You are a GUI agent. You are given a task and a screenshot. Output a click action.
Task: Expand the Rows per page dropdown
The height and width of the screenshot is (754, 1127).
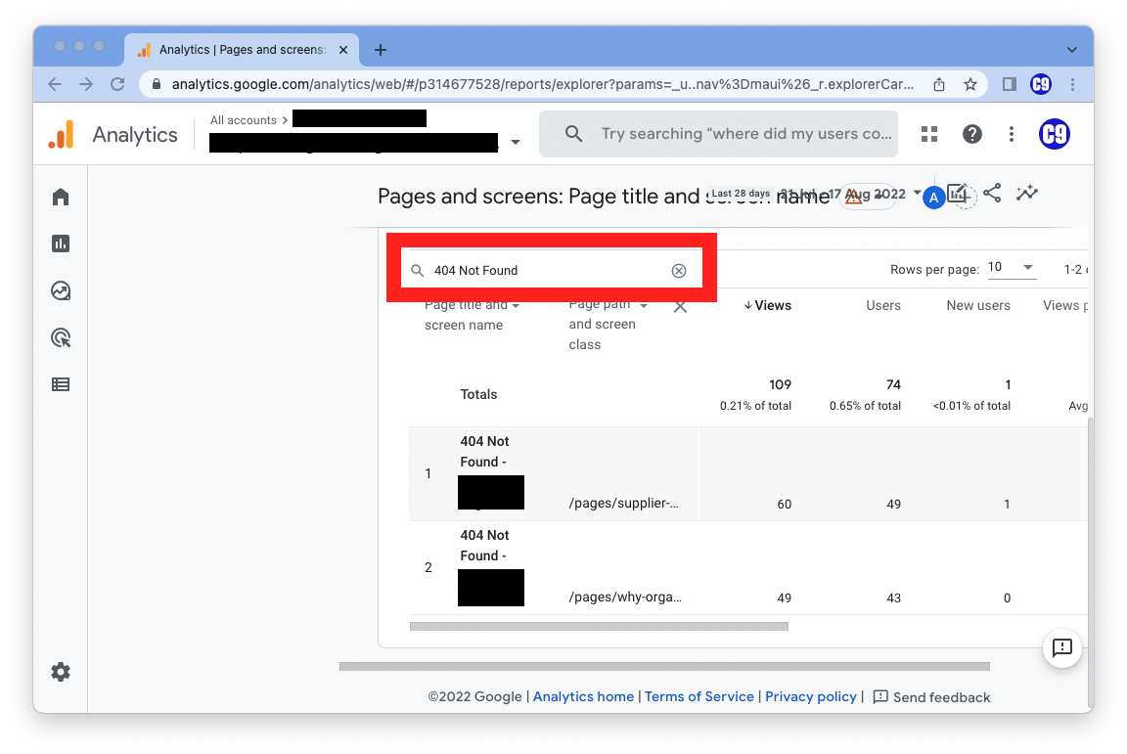(1012, 268)
